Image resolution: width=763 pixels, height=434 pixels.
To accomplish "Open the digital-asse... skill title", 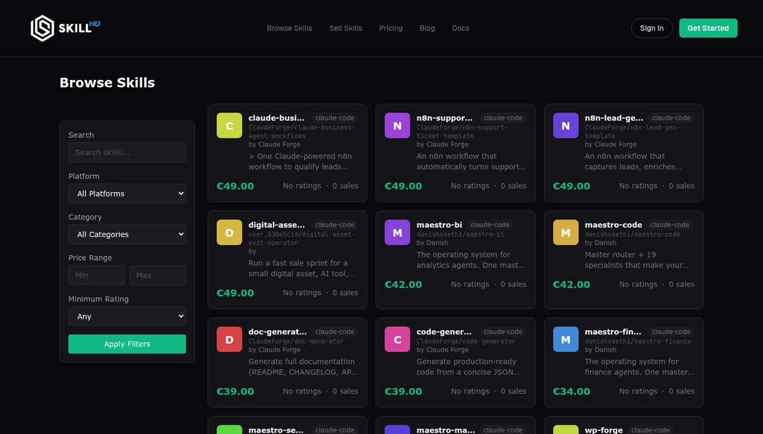I will point(277,225).
